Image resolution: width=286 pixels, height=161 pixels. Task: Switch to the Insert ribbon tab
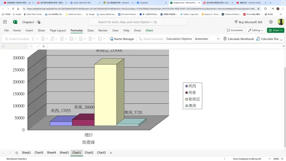[x=29, y=30]
